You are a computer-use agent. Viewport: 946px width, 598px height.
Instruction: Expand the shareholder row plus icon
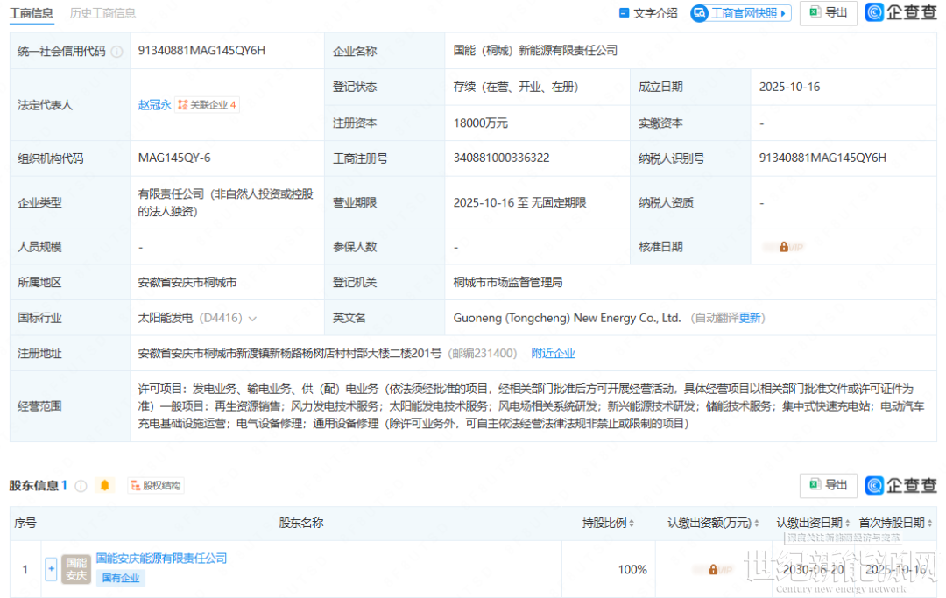click(51, 569)
